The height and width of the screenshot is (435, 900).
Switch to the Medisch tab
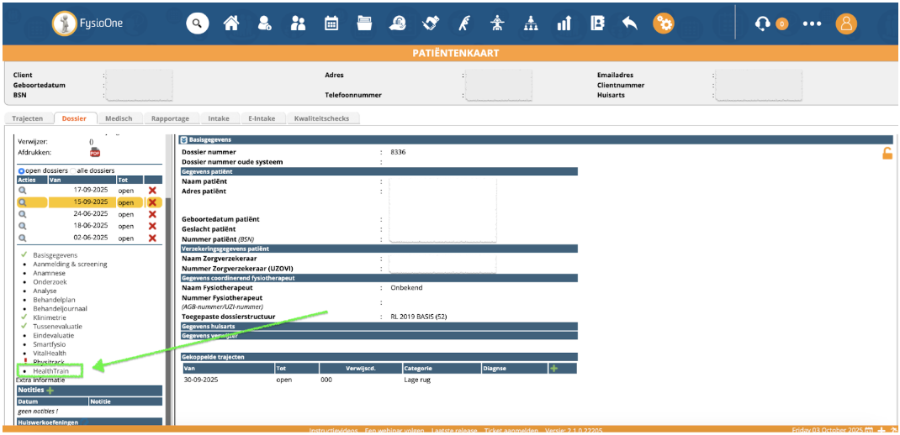tap(119, 119)
